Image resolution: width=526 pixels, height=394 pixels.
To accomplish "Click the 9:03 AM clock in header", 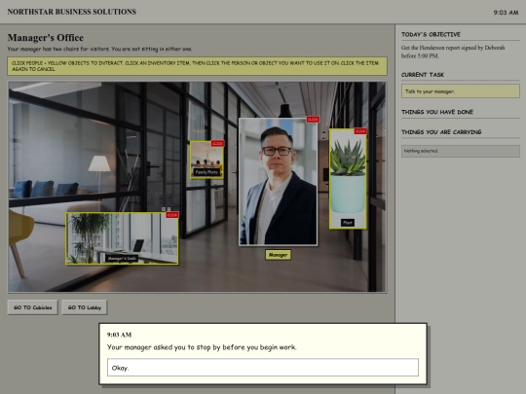I will coord(506,13).
